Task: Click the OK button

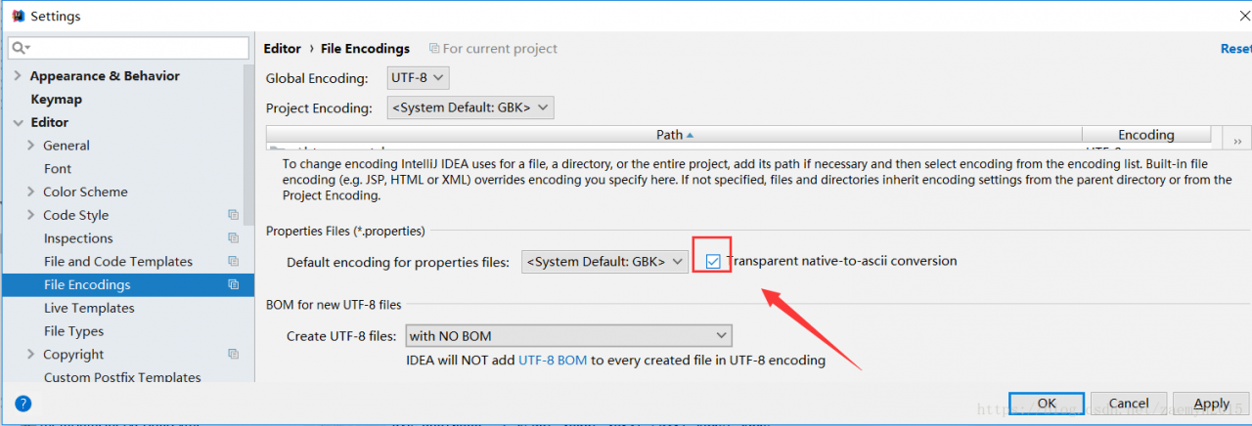Action: click(x=1047, y=403)
